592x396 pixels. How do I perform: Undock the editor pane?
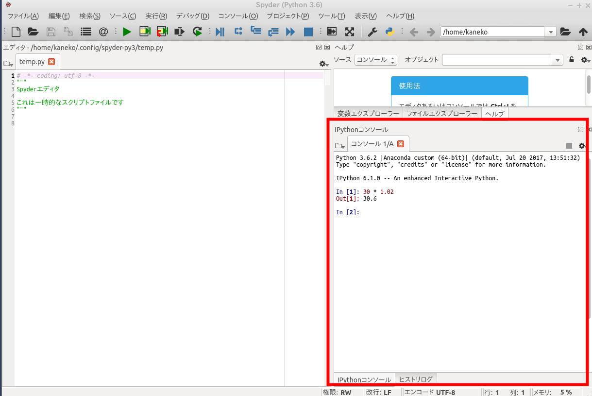319,48
